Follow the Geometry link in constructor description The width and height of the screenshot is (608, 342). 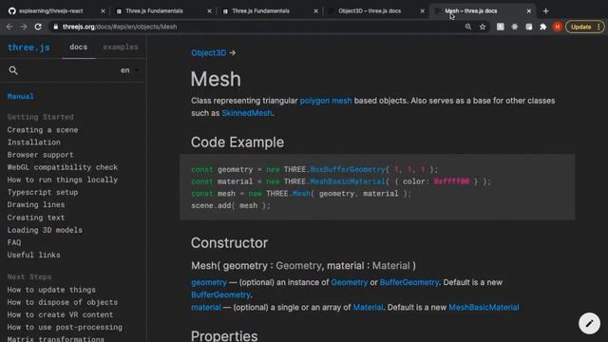(x=349, y=282)
